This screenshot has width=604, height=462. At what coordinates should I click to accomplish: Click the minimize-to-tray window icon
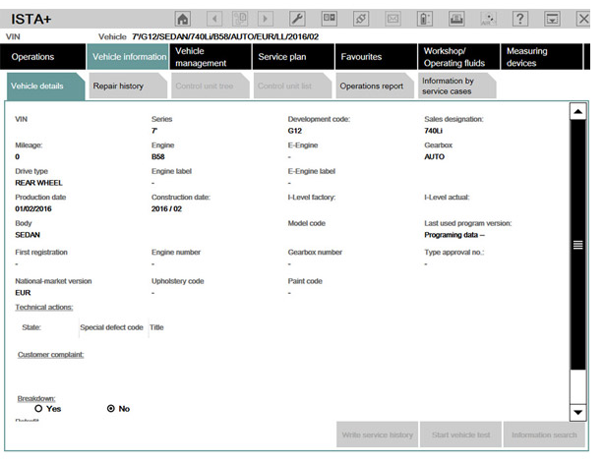(552, 19)
